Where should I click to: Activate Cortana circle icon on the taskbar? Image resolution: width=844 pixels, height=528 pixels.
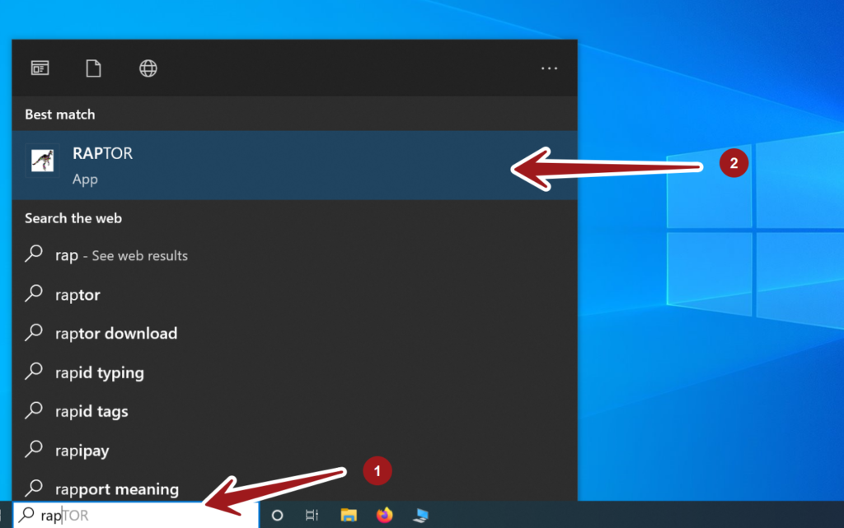pos(276,514)
